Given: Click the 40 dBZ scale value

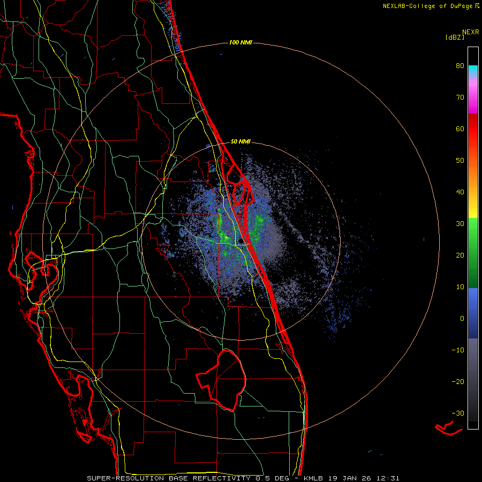Looking at the screenshot, I should click(460, 192).
